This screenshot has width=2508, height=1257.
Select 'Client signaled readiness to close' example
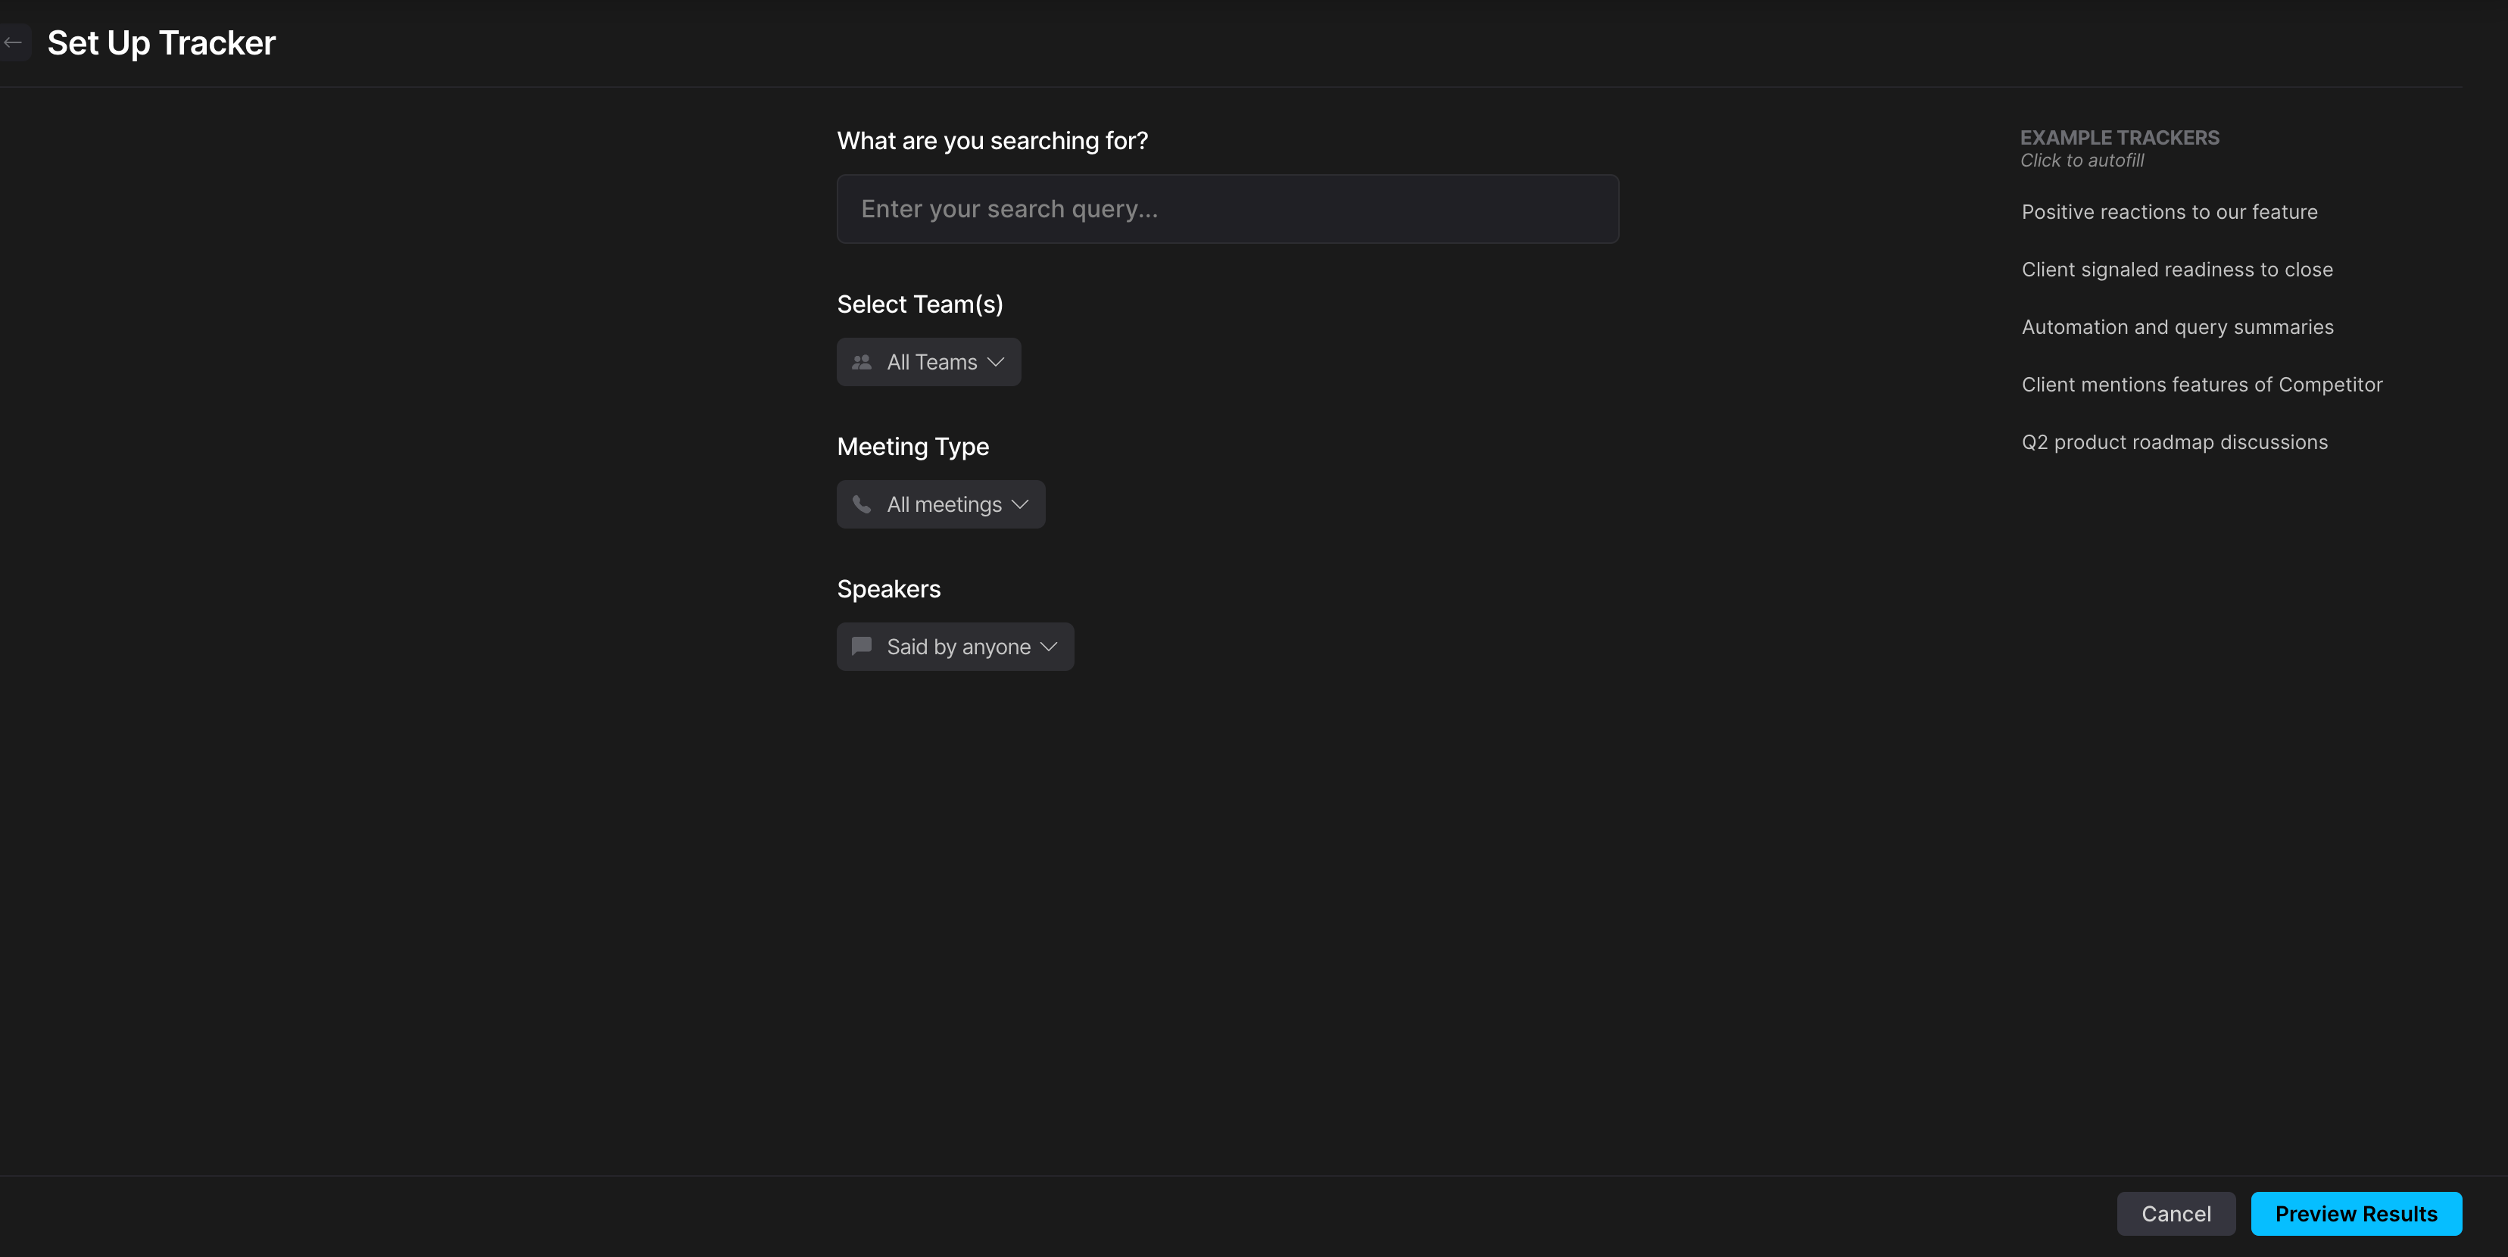[2177, 270]
